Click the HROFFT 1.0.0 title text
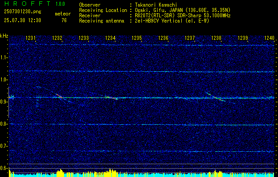The image size is (278, 177). click(35, 4)
